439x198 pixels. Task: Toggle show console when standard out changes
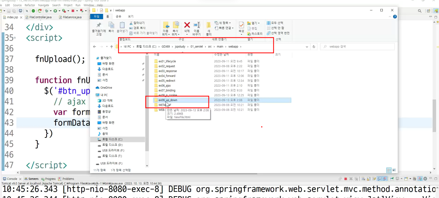click(380, 179)
